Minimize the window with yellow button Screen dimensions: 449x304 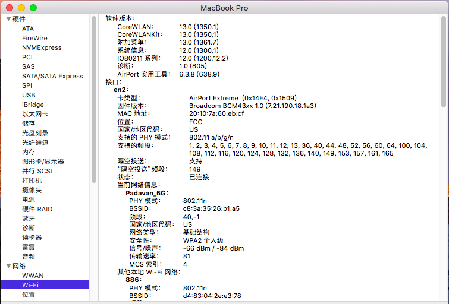(21, 8)
